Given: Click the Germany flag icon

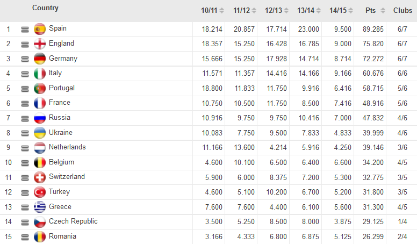Looking at the screenshot, I should pos(40,59).
